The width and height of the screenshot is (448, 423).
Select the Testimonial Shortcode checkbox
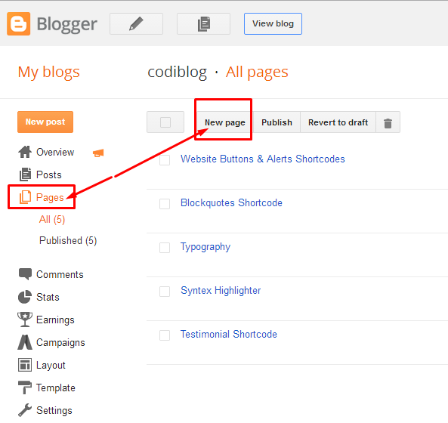click(x=165, y=335)
